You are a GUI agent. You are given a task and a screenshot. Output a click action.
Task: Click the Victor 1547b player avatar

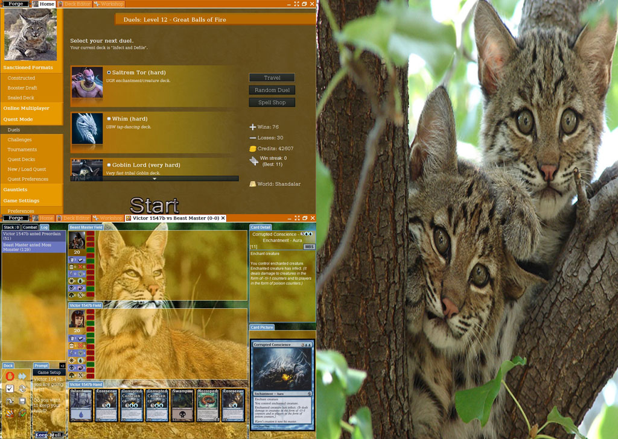tap(77, 318)
